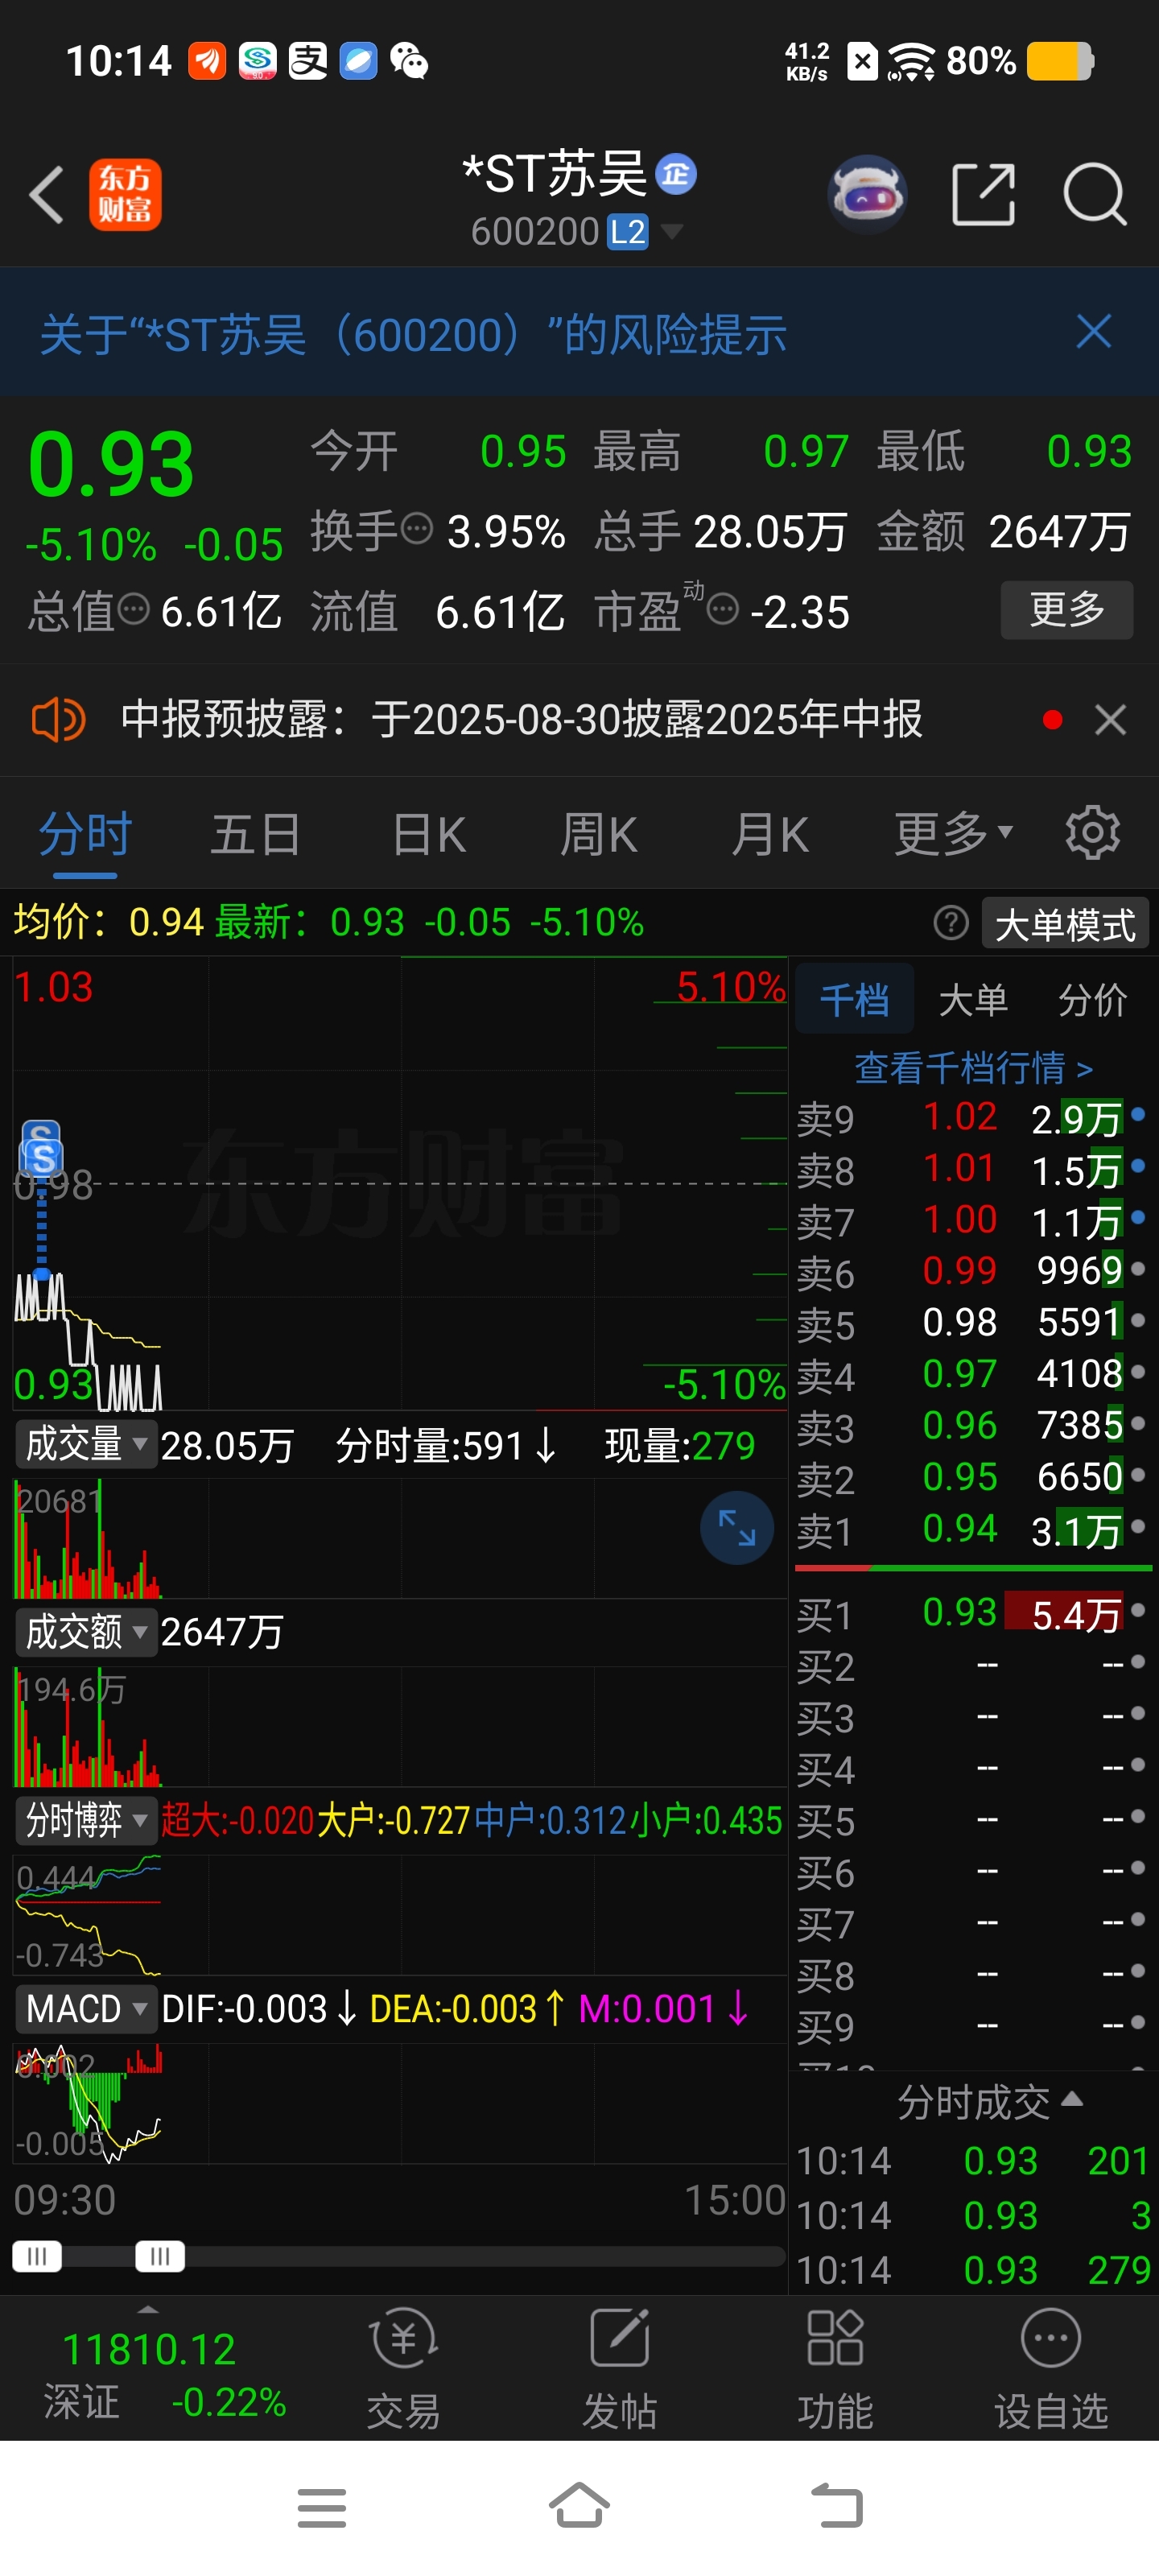Tap the back arrow icon
Screen dimensions: 1159x2576
46,194
